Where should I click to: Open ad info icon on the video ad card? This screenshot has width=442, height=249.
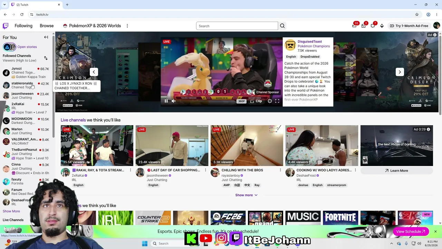(428, 129)
